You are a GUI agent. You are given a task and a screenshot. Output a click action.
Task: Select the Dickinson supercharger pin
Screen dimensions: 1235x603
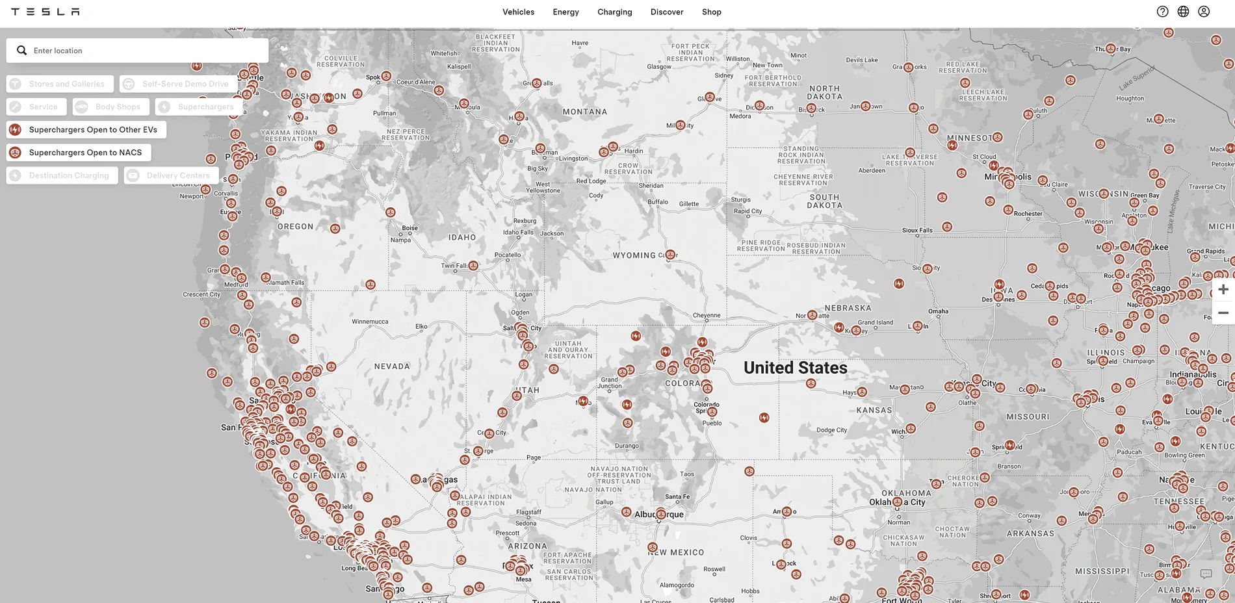759,105
